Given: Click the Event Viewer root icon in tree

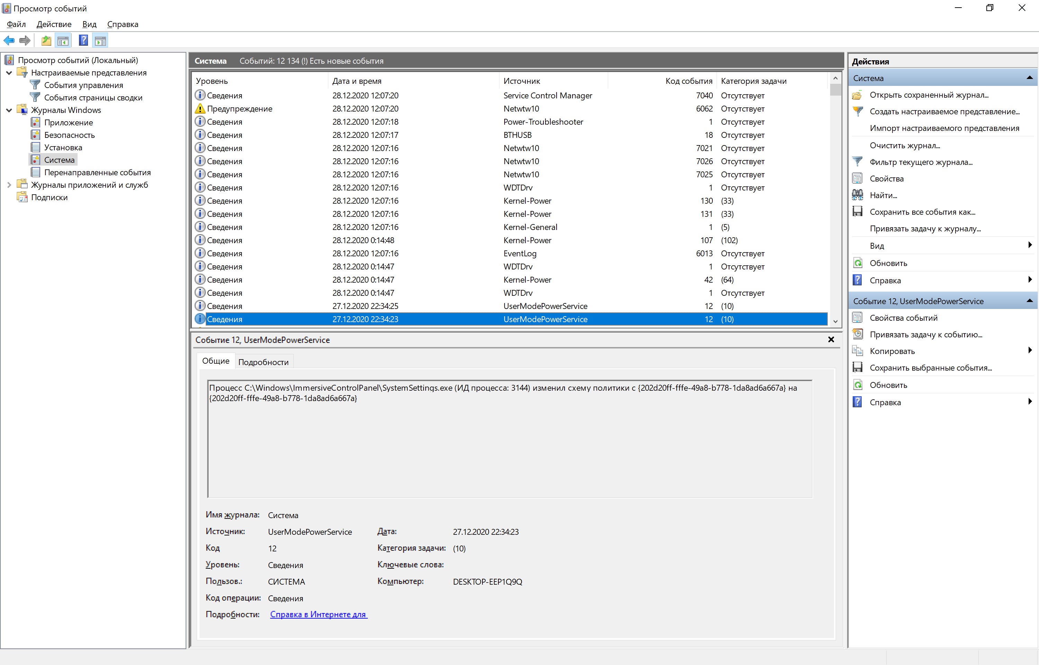Looking at the screenshot, I should coord(9,60).
